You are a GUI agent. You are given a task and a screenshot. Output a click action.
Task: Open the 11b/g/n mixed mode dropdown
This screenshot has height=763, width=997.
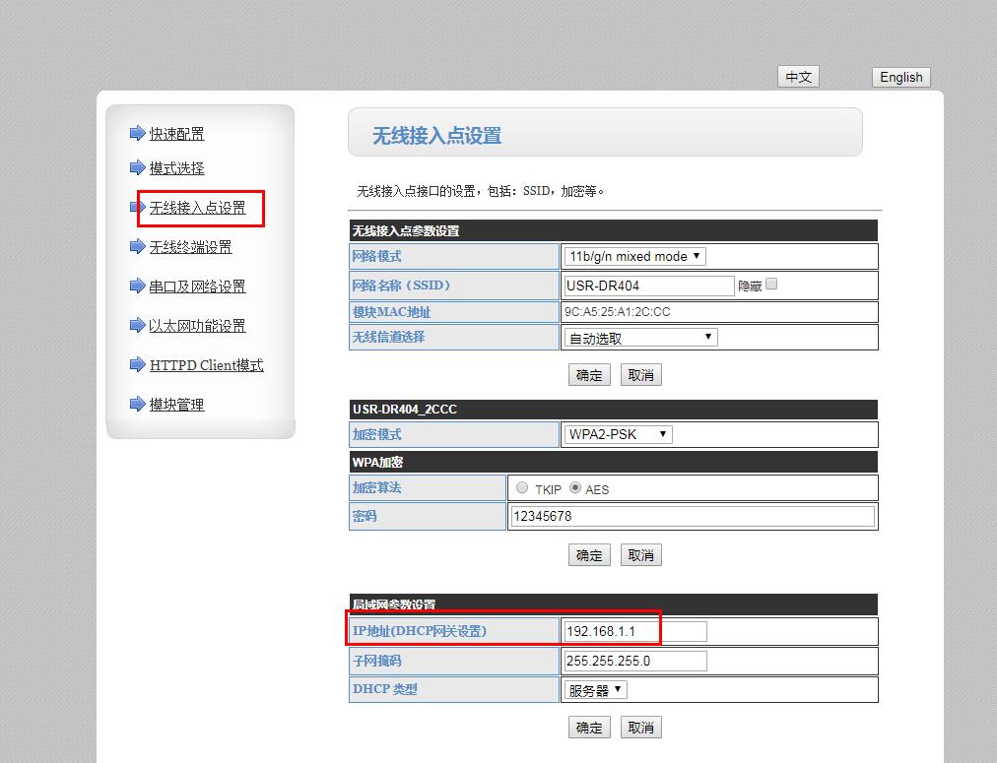coord(635,256)
